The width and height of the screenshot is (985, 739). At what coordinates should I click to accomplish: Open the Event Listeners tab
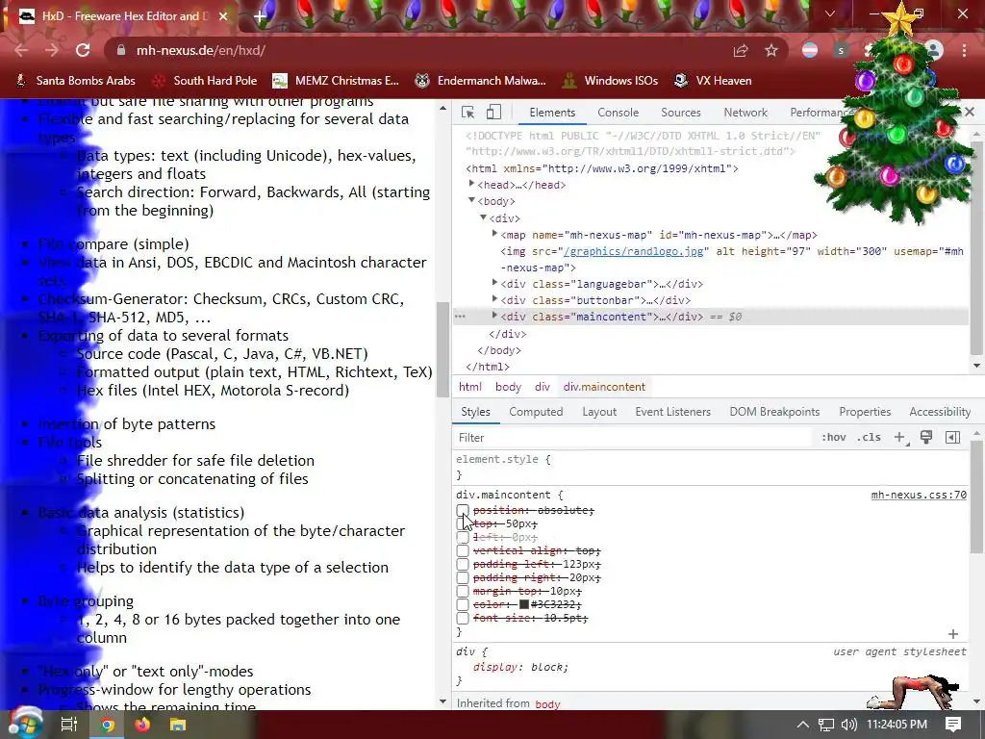click(x=672, y=412)
